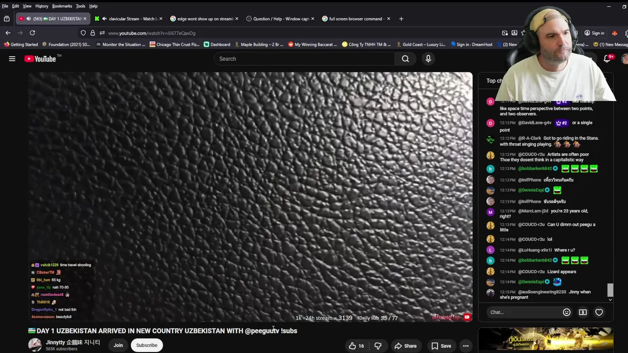Close the full screen browser command tab
Image resolution: width=628 pixels, height=353 pixels.
(389, 19)
